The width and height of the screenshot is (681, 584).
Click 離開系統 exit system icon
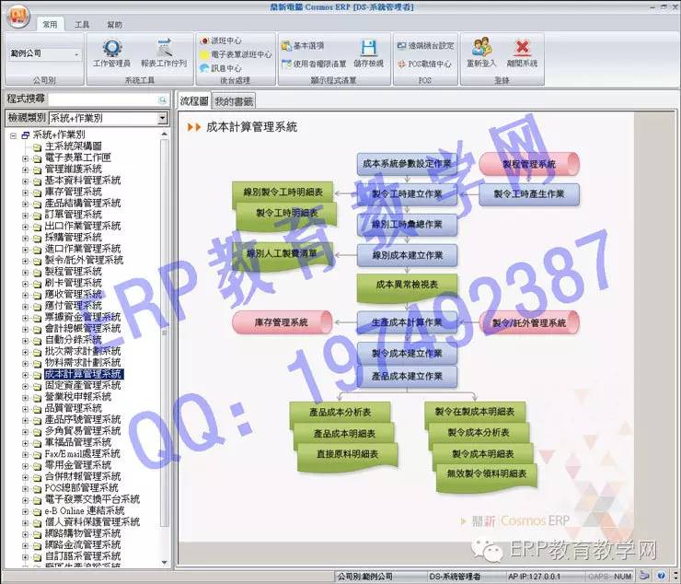pyautogui.click(x=522, y=53)
